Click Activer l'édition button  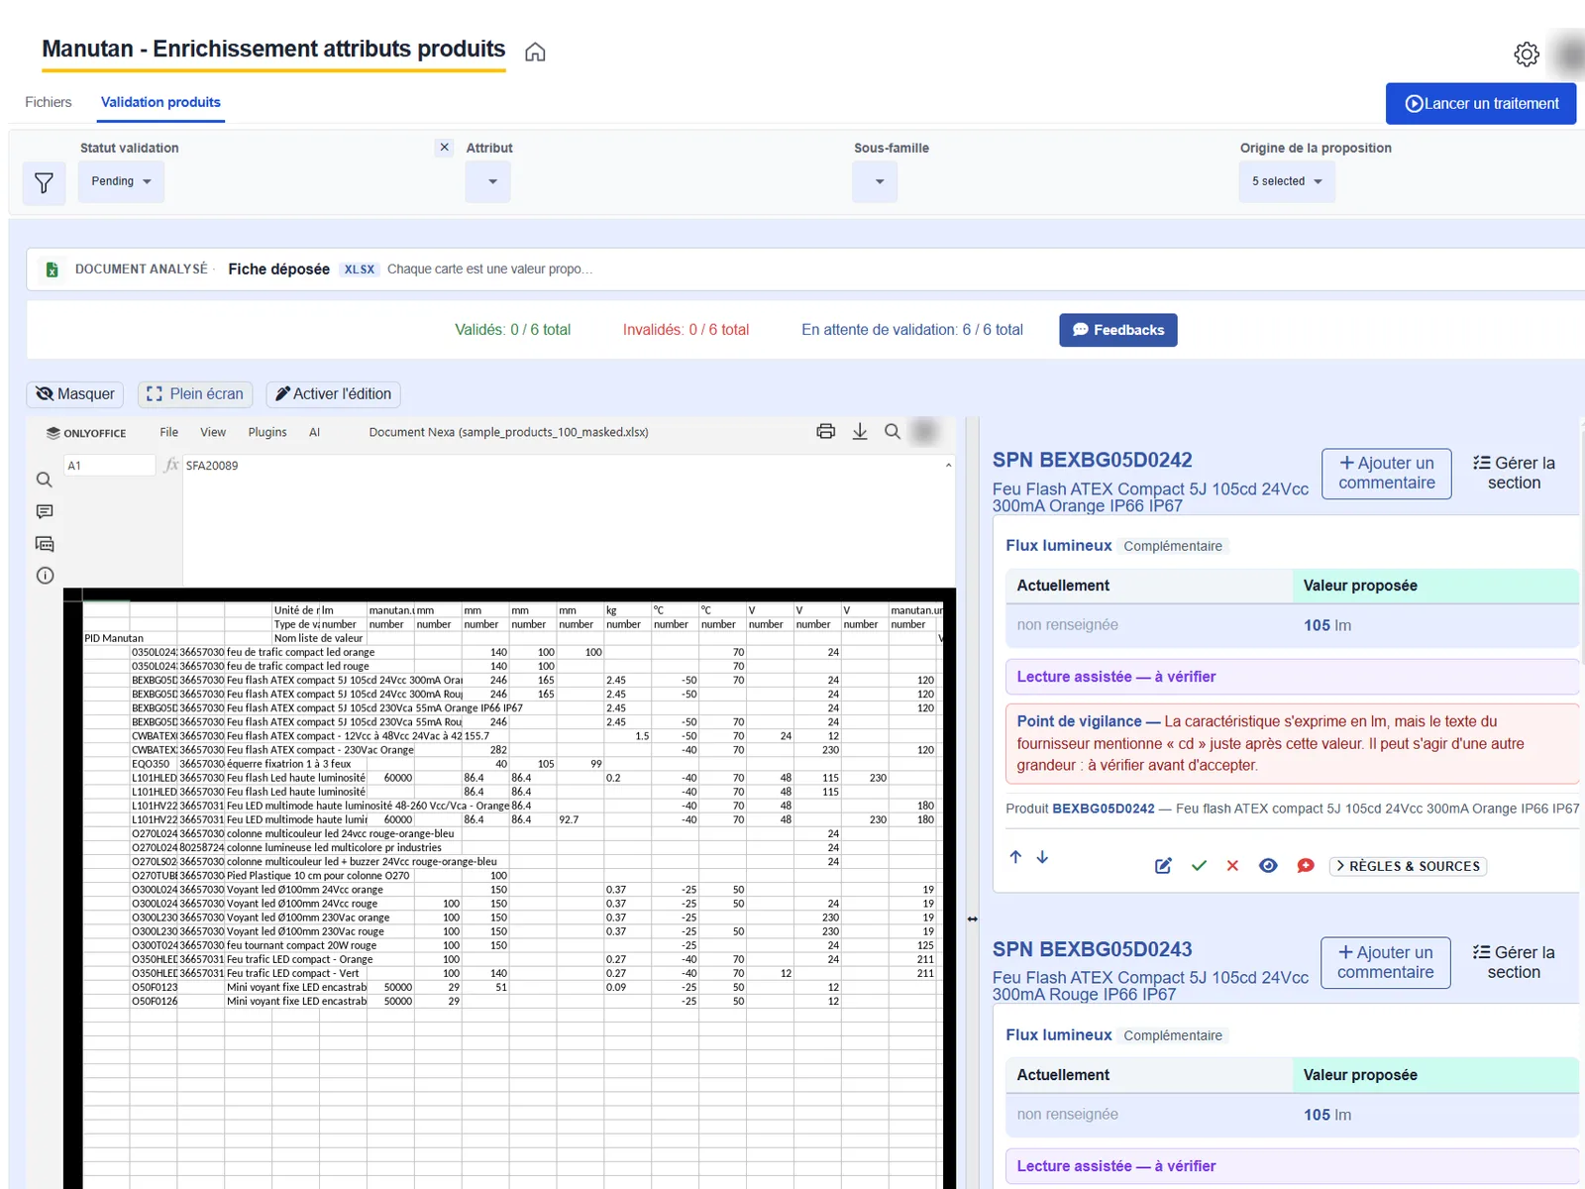[333, 394]
